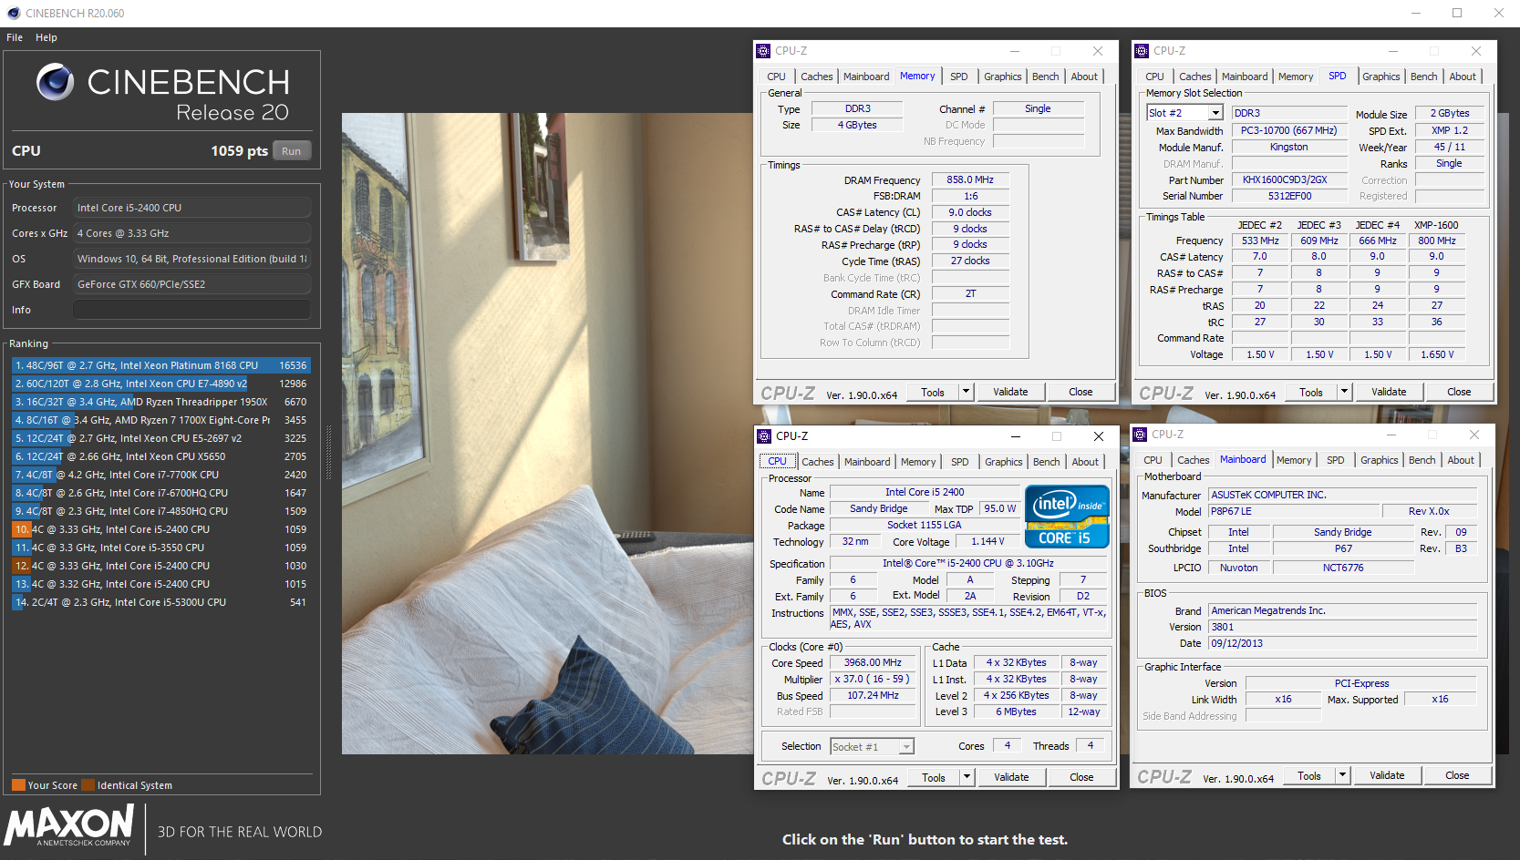This screenshot has height=860, width=1520.
Task: Select ranking row Intel Xeon Platinum 8168 CPU
Action: coord(161,365)
